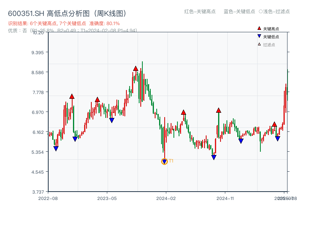Select the orange-circled T1 marker on chart
The image size is (319, 239).
[164, 161]
